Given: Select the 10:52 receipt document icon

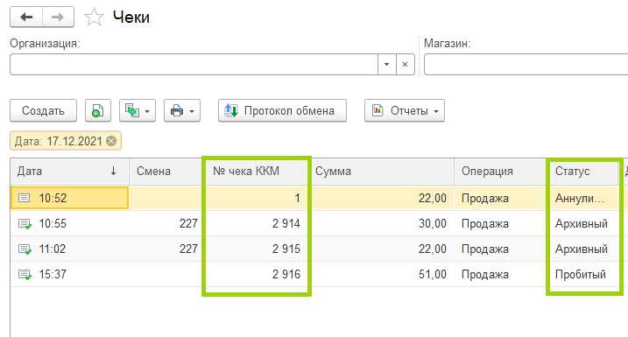Looking at the screenshot, I should (24, 198).
